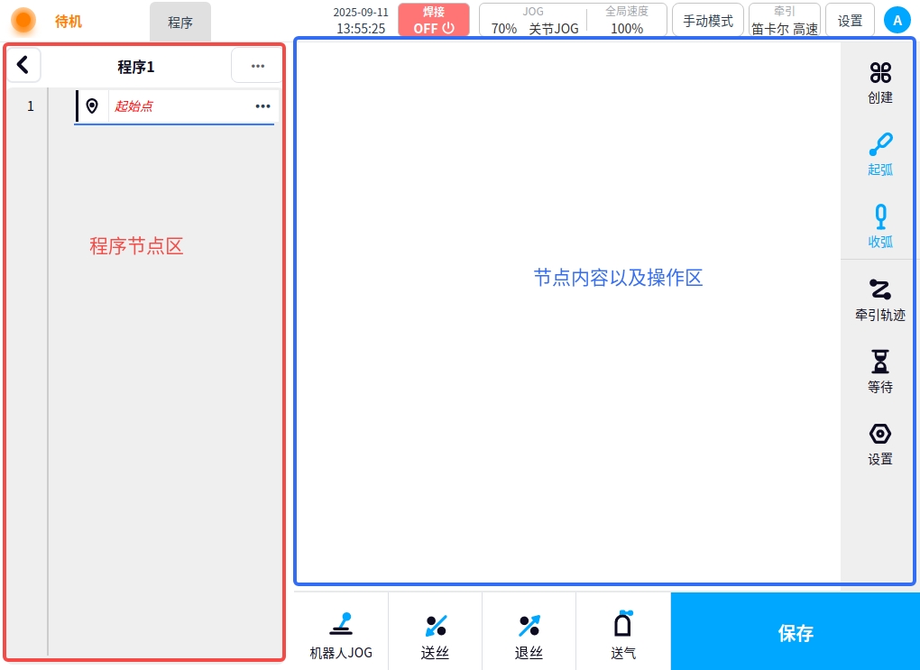Open the 设置 hexagon icon in the sidebar
Viewport: 920px width, 670px height.
pyautogui.click(x=879, y=443)
